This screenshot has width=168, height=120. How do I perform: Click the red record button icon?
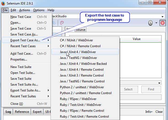click(162, 23)
